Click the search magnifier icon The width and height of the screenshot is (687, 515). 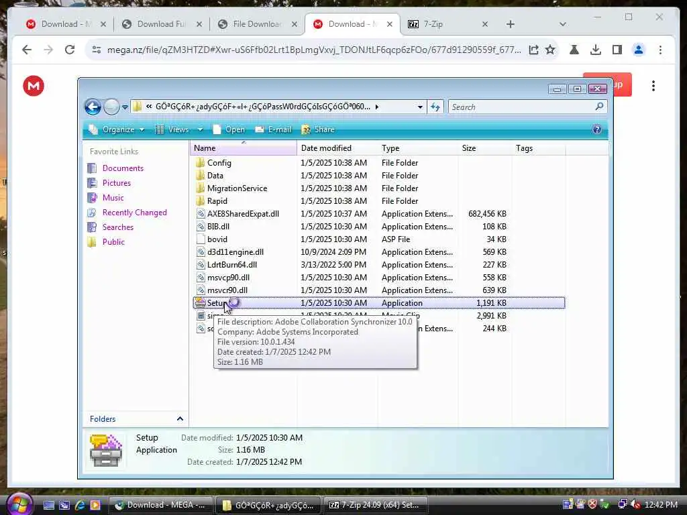click(599, 107)
